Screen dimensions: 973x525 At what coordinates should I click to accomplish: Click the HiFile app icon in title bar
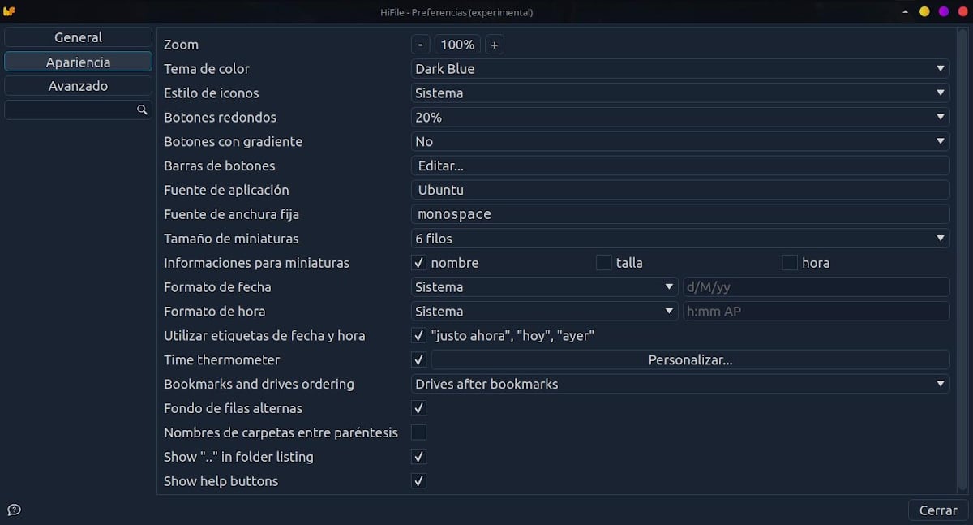click(x=10, y=11)
